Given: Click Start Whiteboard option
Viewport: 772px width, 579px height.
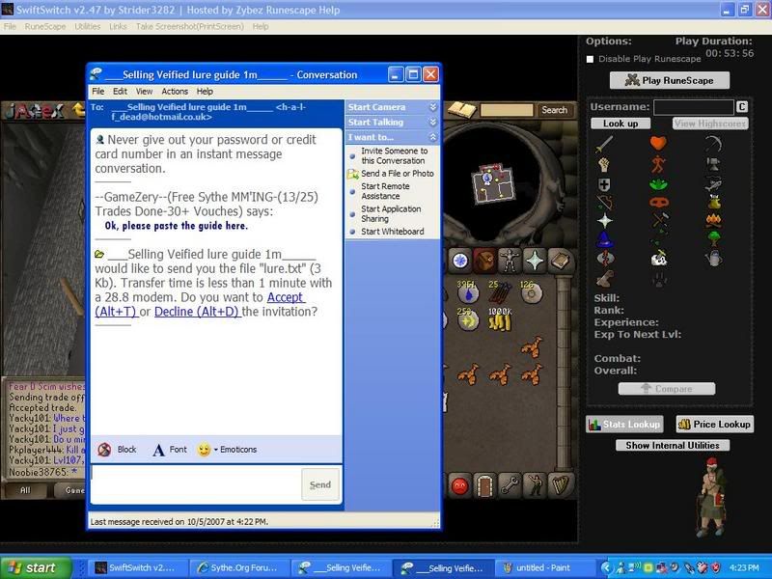Looking at the screenshot, I should pyautogui.click(x=393, y=232).
